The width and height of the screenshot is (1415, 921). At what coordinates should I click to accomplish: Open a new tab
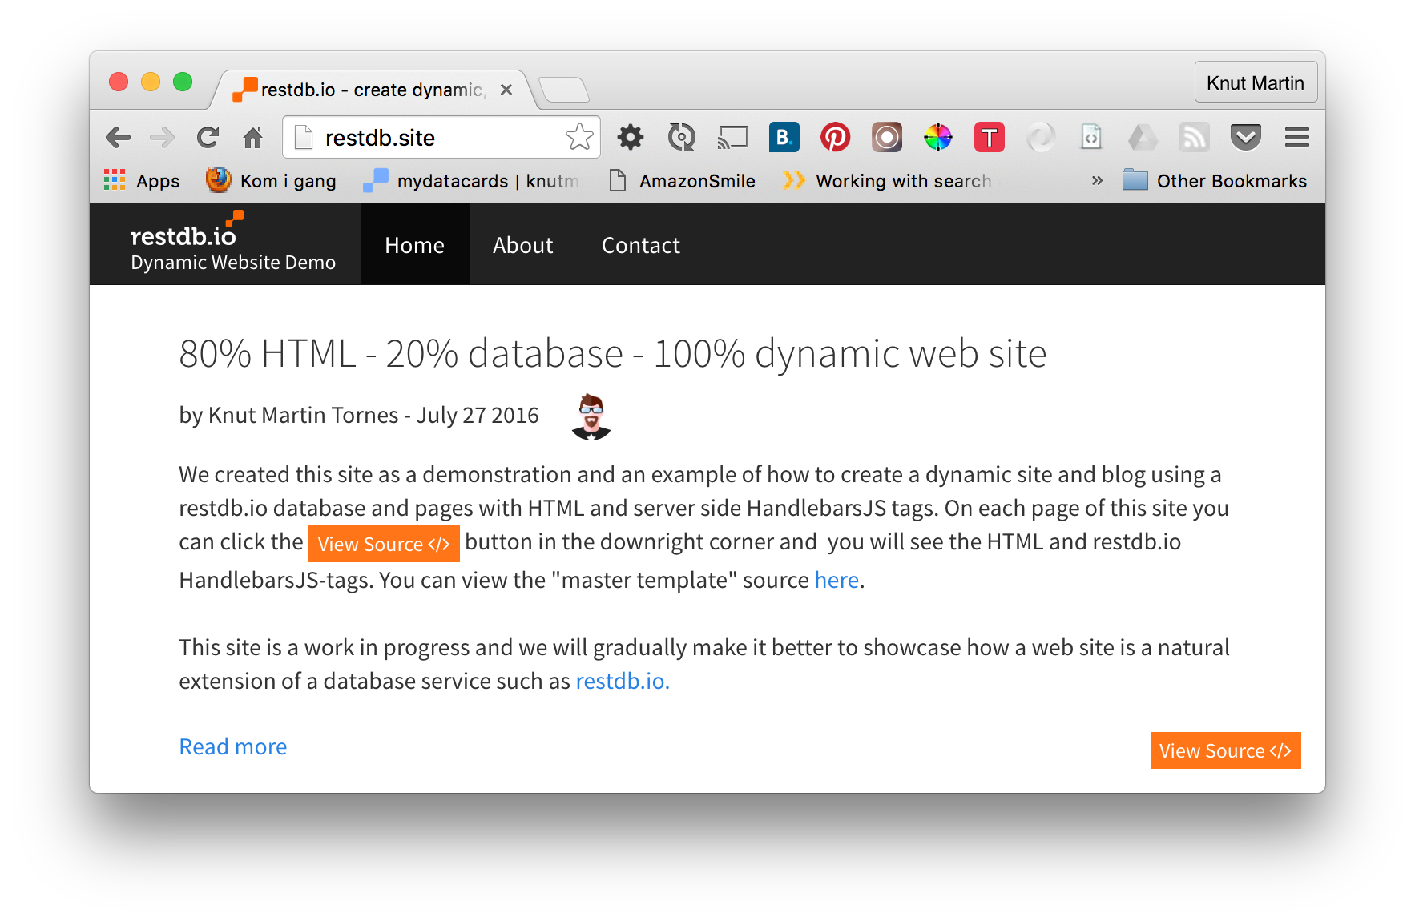tap(564, 90)
